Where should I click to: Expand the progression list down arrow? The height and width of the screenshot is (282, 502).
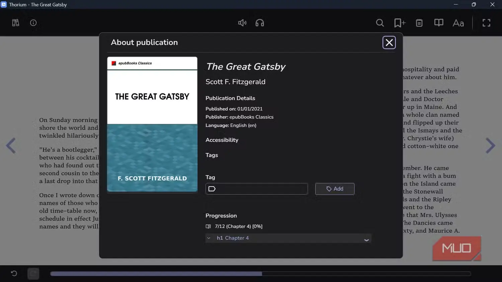(366, 240)
